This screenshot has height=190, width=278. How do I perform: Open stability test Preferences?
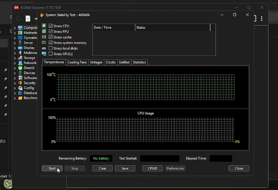[x=175, y=168]
